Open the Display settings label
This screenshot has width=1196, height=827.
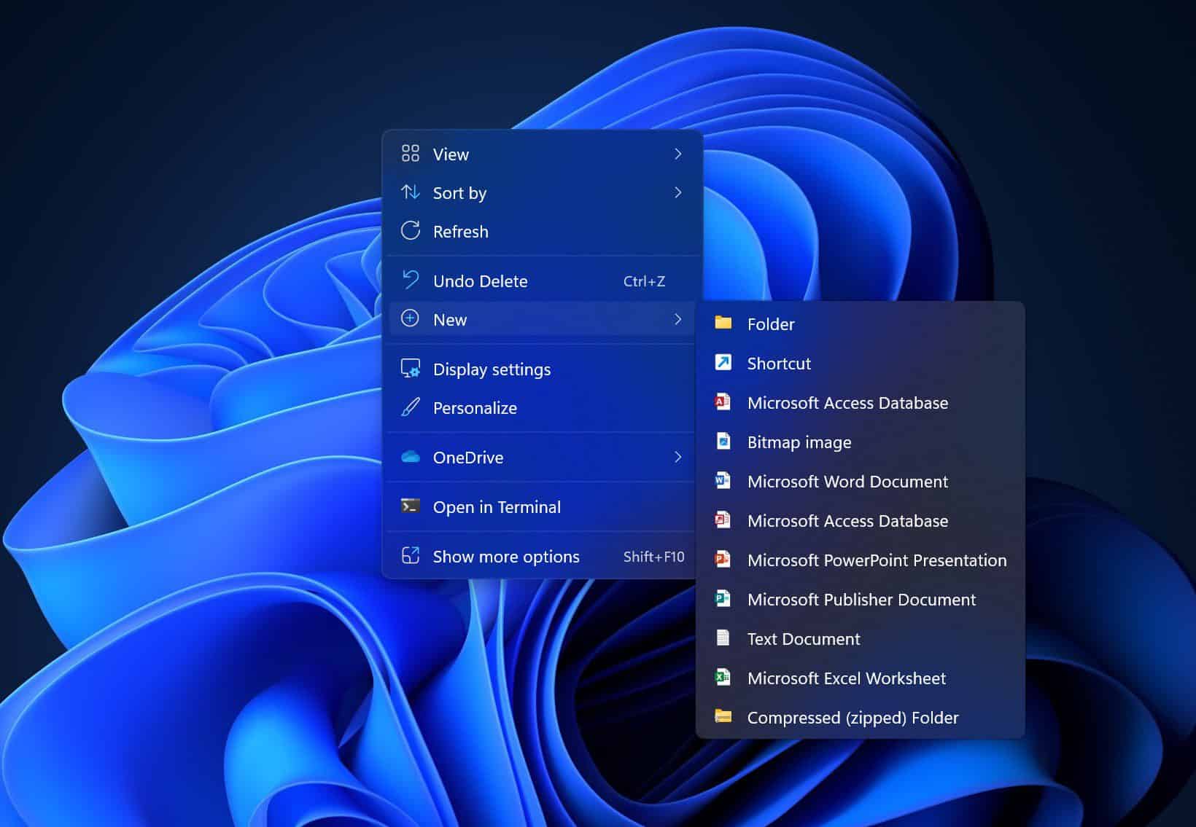[492, 369]
